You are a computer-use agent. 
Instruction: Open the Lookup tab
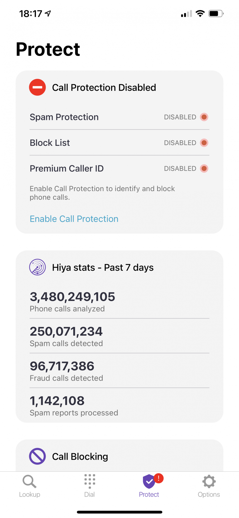coord(30,486)
